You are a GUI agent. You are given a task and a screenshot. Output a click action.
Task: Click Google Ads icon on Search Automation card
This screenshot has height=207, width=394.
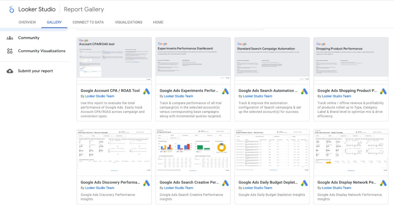click(304, 91)
